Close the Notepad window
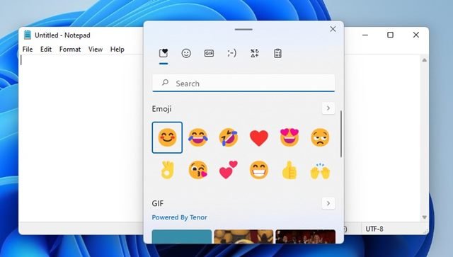453x257 pixels. click(x=415, y=35)
